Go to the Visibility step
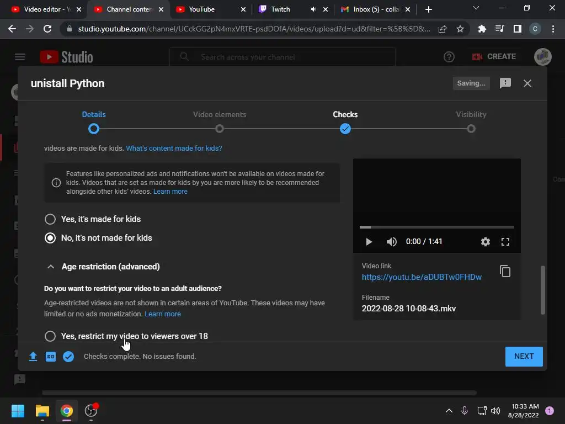 click(x=471, y=122)
